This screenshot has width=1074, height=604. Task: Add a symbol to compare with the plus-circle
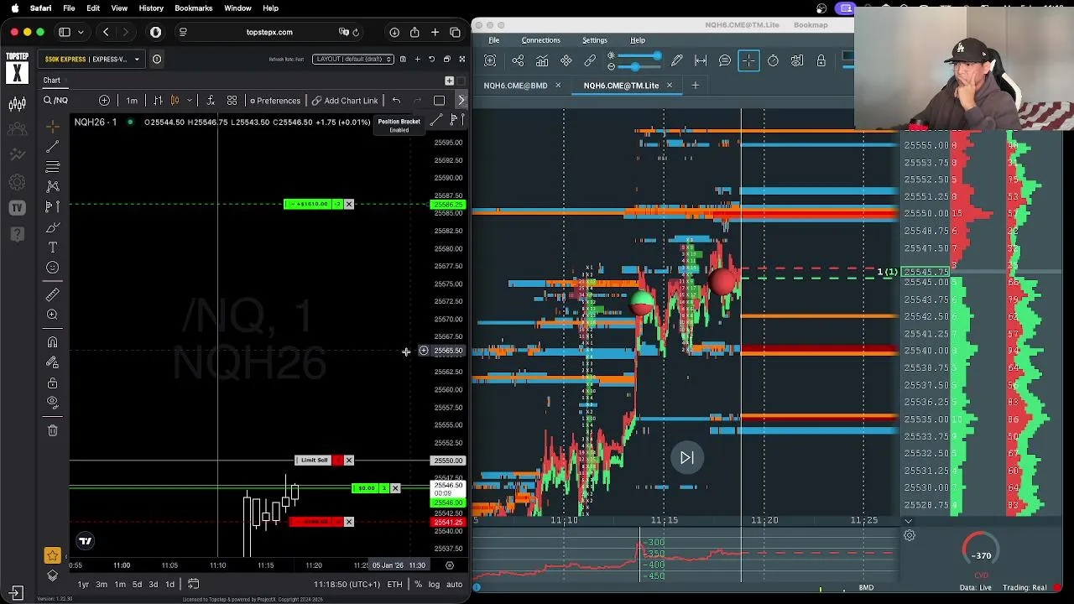(104, 101)
